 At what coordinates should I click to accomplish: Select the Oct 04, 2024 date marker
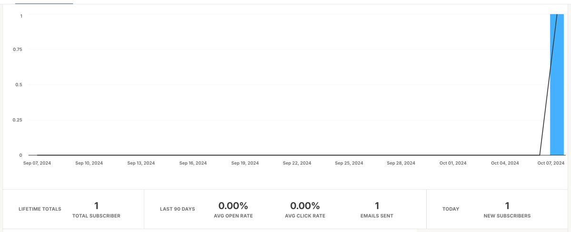[505, 163]
